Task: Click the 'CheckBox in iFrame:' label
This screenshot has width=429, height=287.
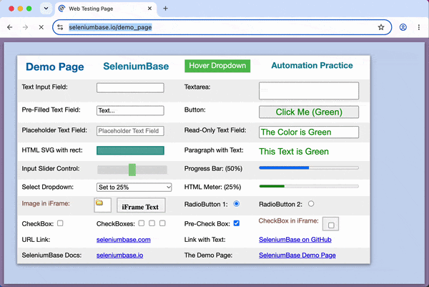Action: (289, 220)
